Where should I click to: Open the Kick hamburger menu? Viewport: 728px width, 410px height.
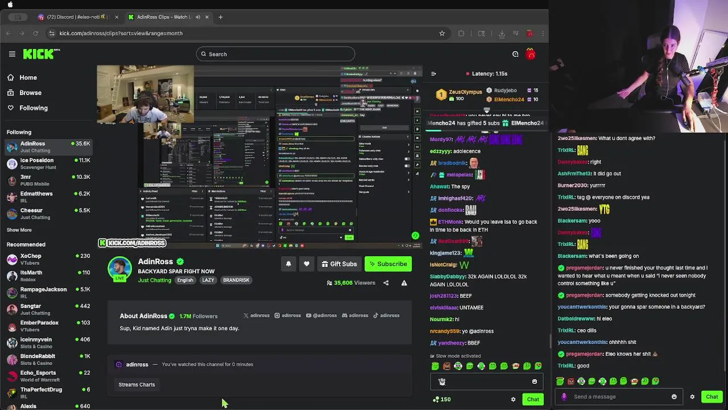click(12, 54)
